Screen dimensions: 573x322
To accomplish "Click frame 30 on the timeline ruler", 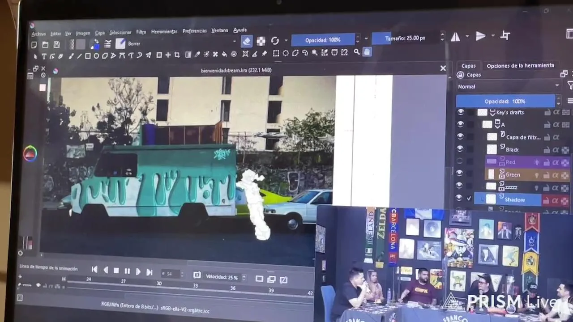I will tap(159, 283).
